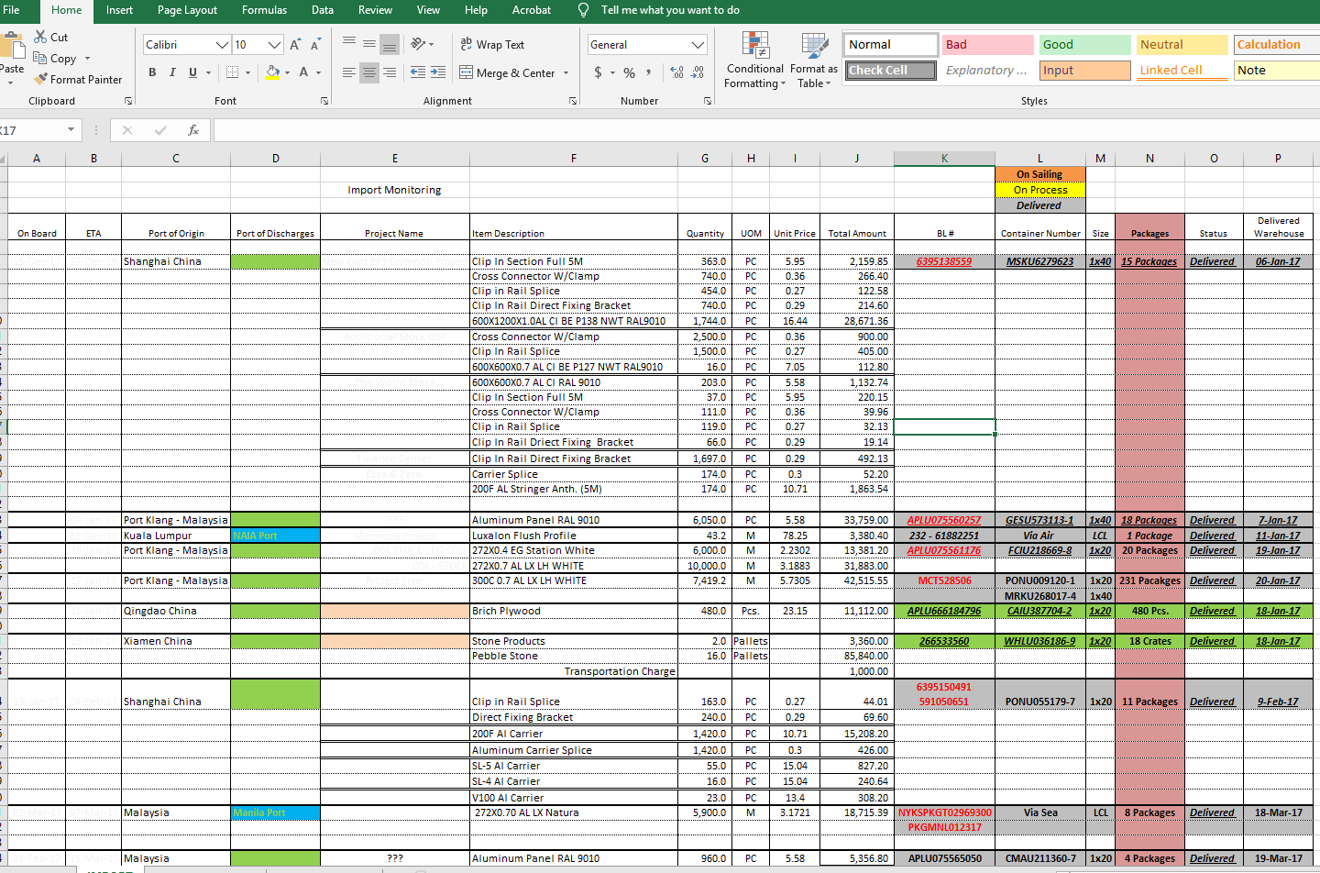This screenshot has width=1320, height=873.
Task: Apply Accounting Number Format dollar icon
Action: tap(598, 72)
